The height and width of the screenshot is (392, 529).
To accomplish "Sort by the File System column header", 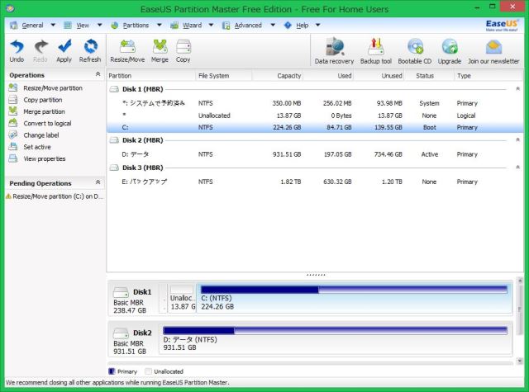I will coord(224,76).
